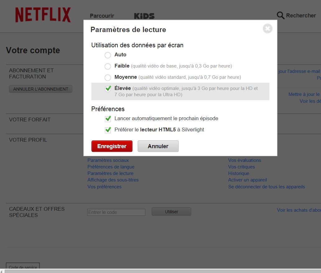Click the Voir les dé… link
The height and width of the screenshot is (273, 321).
[310, 101]
